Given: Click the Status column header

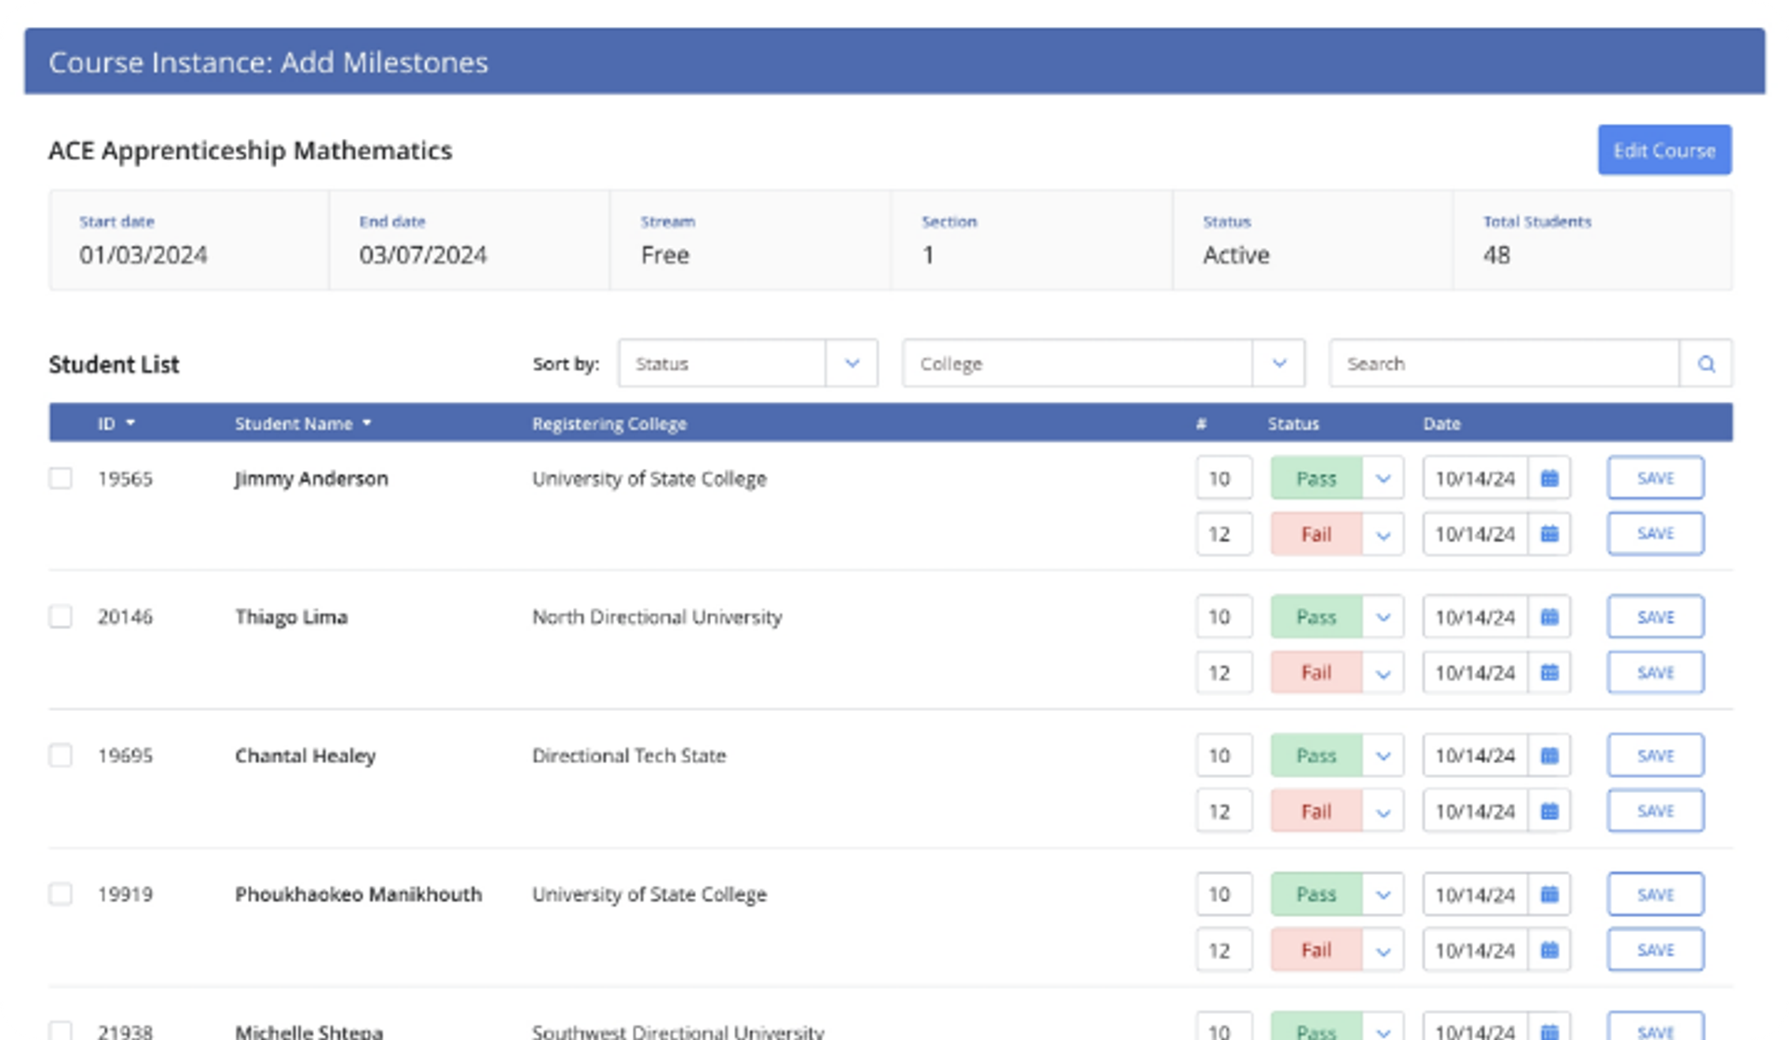Looking at the screenshot, I should (x=1293, y=423).
